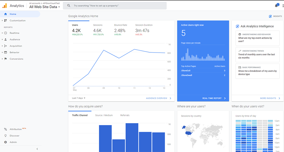The height and width of the screenshot is (152, 284).
Task: Select the Users metric tab
Action: point(79,29)
